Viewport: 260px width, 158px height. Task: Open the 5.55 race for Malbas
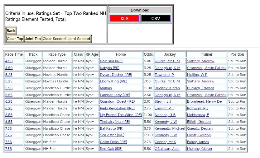[x=9, y=88]
